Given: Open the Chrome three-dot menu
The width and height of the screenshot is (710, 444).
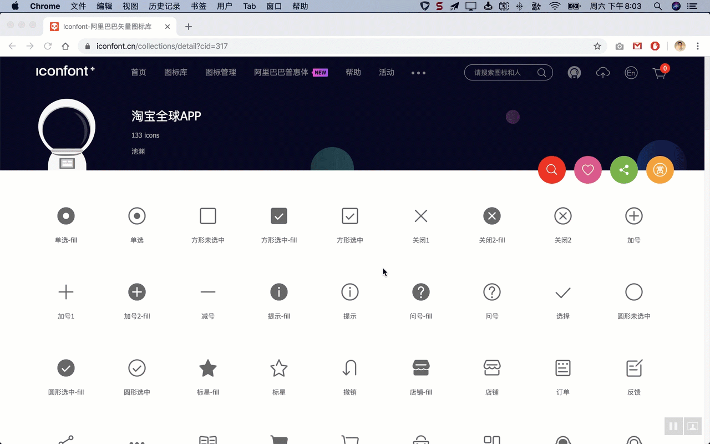Looking at the screenshot, I should [698, 46].
